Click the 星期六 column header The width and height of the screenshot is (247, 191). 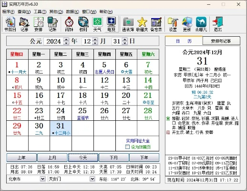pyautogui.click(x=148, y=54)
